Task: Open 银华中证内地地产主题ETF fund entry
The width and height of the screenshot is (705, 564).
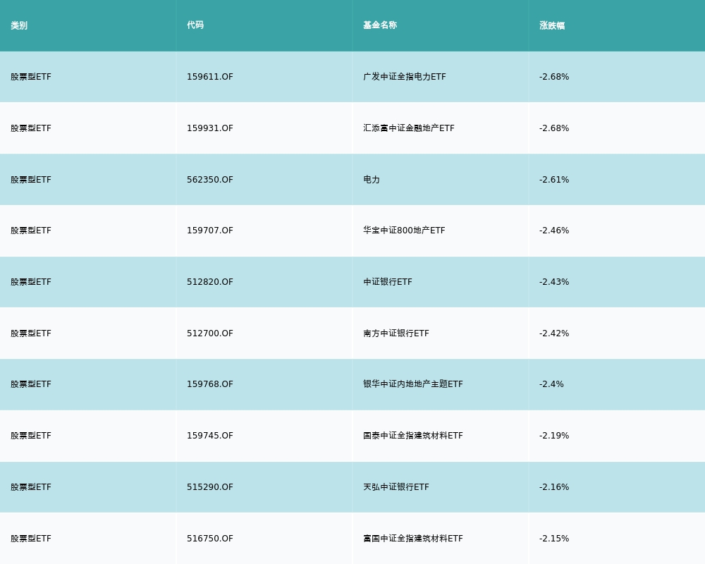Action: click(412, 384)
